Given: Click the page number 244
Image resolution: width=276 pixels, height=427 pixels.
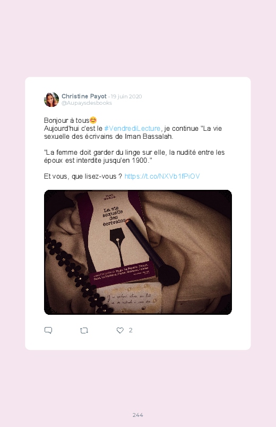Looking at the screenshot, I should coord(138,415).
